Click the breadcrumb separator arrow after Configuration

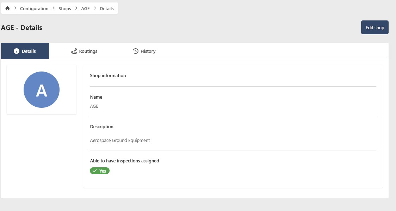pyautogui.click(x=53, y=8)
